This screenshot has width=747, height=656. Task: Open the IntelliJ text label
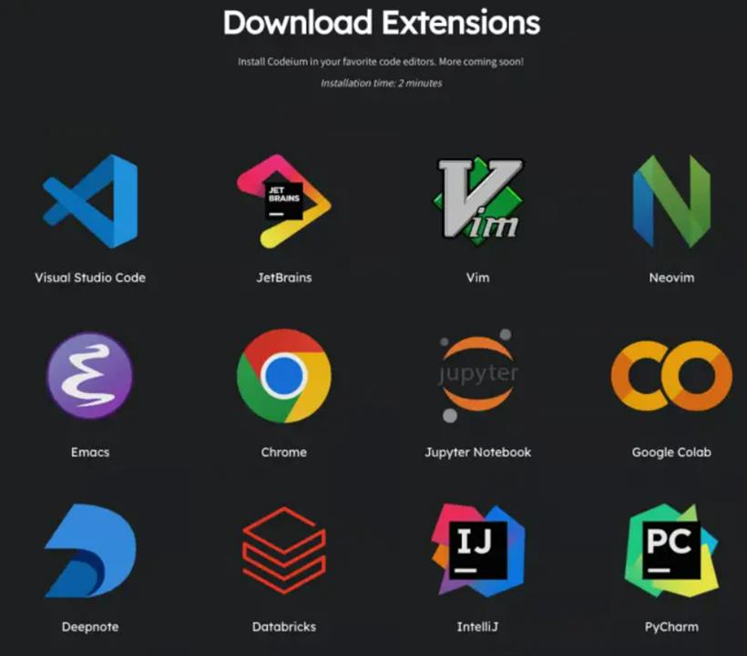(478, 627)
